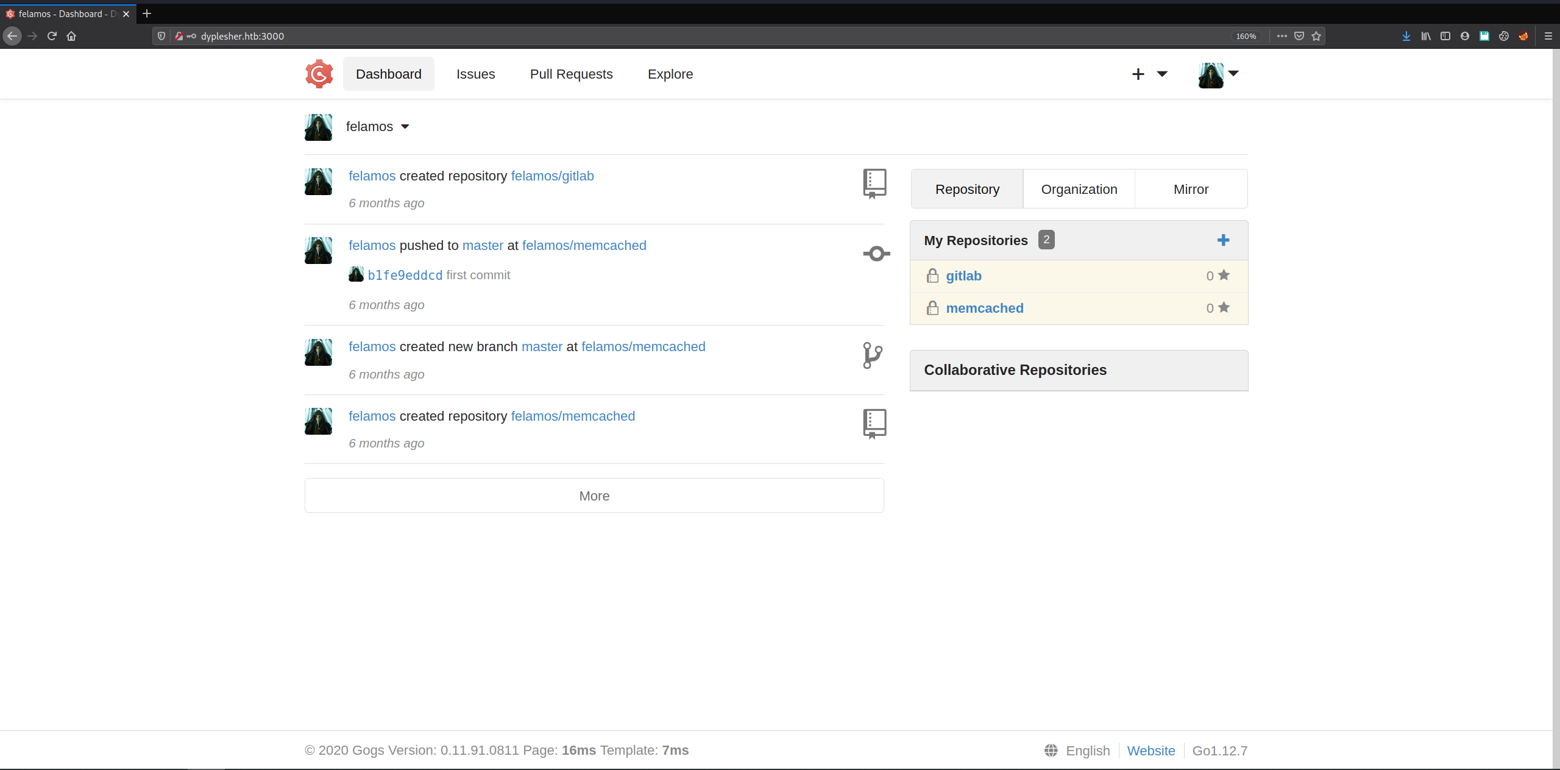Image resolution: width=1560 pixels, height=770 pixels.
Task: Open felamos/memcached in the pushed-to-master entry
Action: [x=584, y=246]
